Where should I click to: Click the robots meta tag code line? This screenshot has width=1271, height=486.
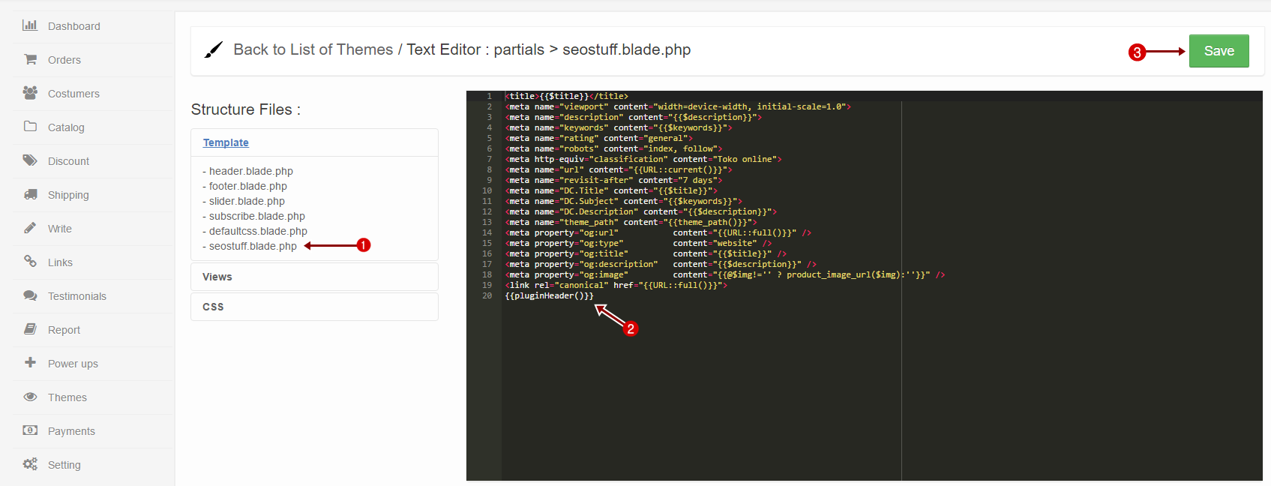click(x=613, y=148)
